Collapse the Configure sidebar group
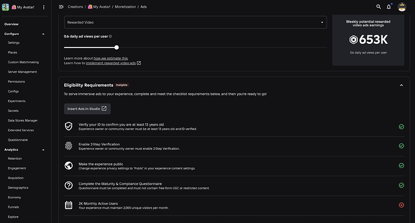This screenshot has width=415, height=223. 43,34
